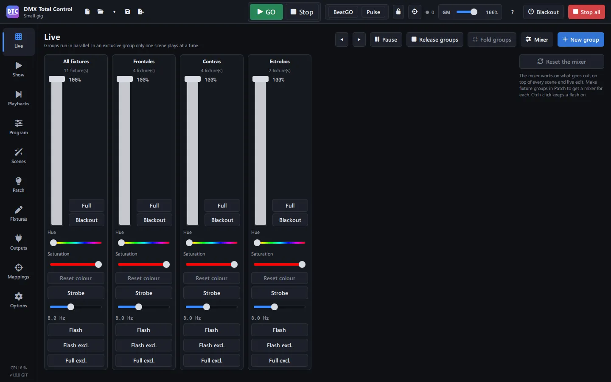
Task: Open a show with the folder icon
Action: pyautogui.click(x=101, y=12)
